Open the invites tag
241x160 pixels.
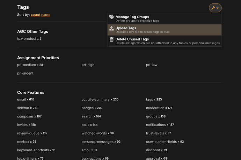pyautogui.click(x=22, y=125)
